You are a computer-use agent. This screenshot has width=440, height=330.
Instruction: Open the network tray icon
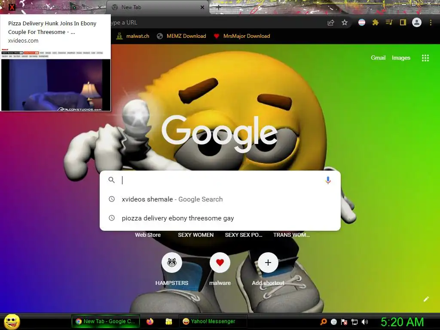tap(354, 322)
